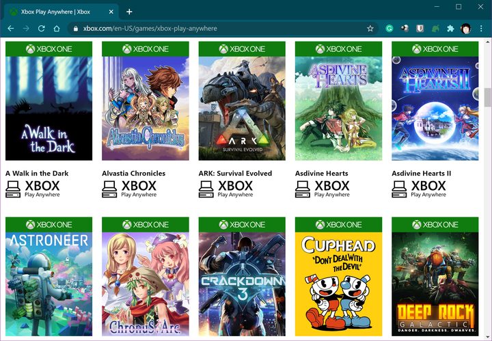Click Xbox One banner above Deep Rock Galactic
The width and height of the screenshot is (492, 341).
coord(435,225)
